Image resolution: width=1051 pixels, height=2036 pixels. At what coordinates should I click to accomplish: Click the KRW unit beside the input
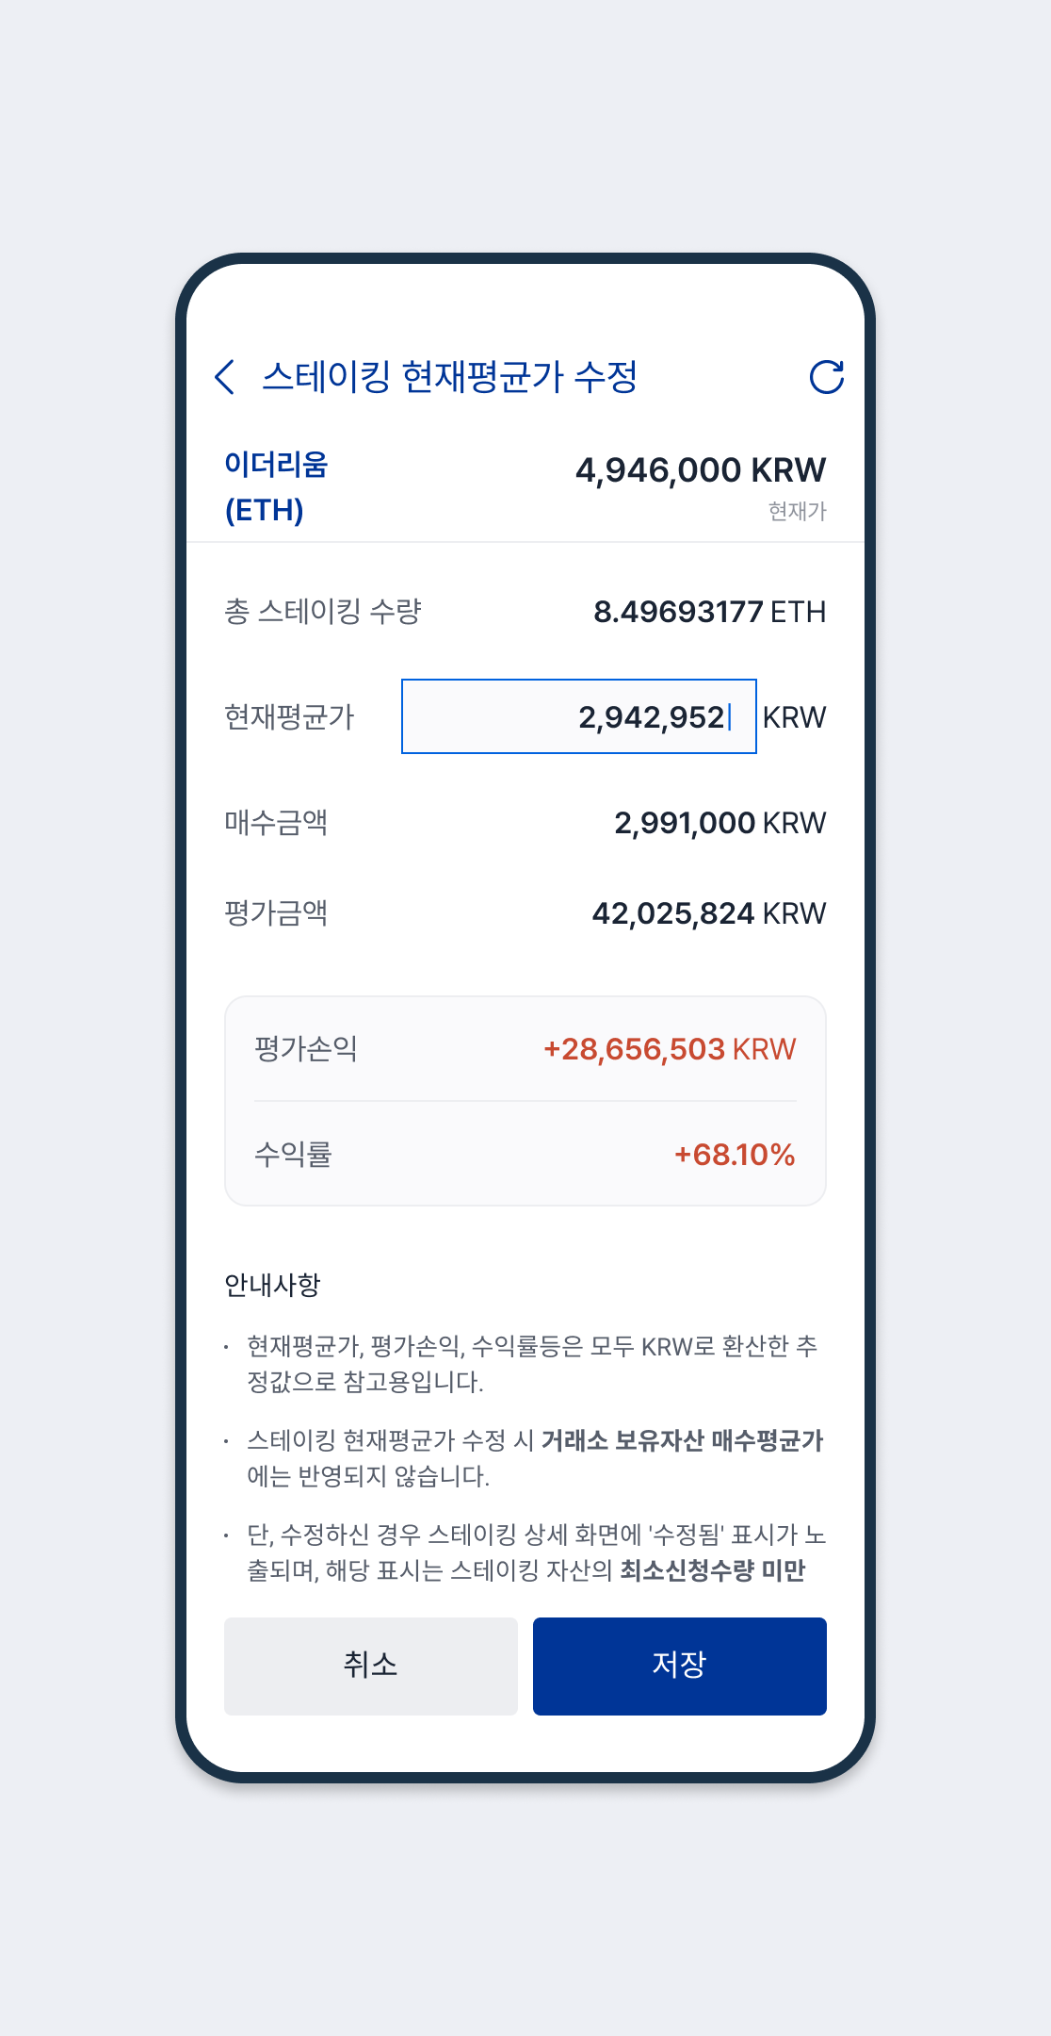pos(794,717)
